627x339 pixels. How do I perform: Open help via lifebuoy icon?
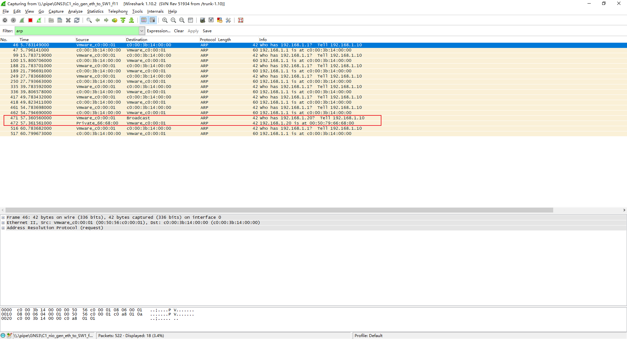(x=241, y=20)
